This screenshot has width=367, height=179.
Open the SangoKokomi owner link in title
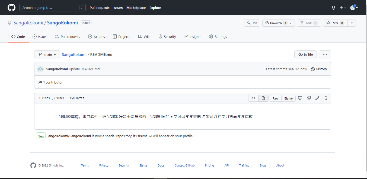28,23
